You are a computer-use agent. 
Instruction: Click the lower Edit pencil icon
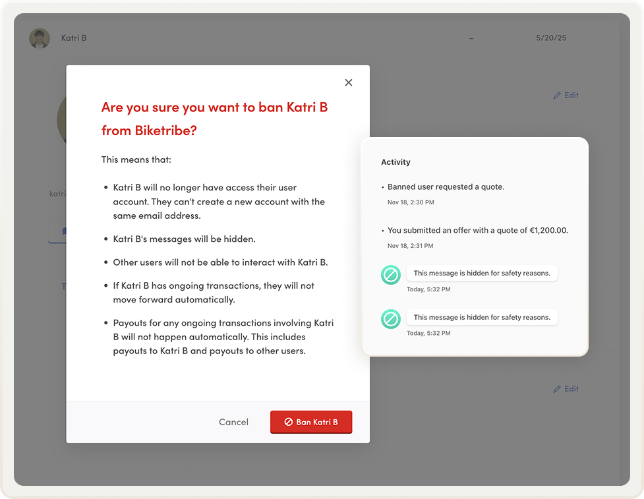pyautogui.click(x=556, y=389)
